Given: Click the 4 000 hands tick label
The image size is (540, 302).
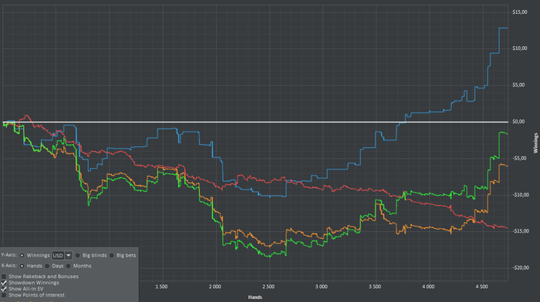Looking at the screenshot, I should pyautogui.click(x=428, y=287).
